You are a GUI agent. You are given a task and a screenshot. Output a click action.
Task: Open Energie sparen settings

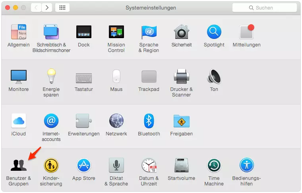(51, 77)
